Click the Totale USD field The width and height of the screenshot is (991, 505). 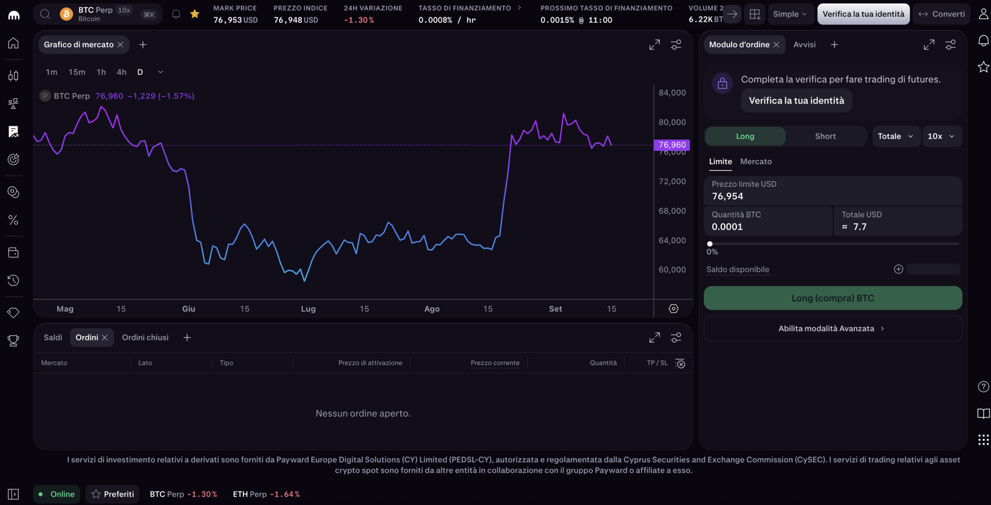(897, 221)
